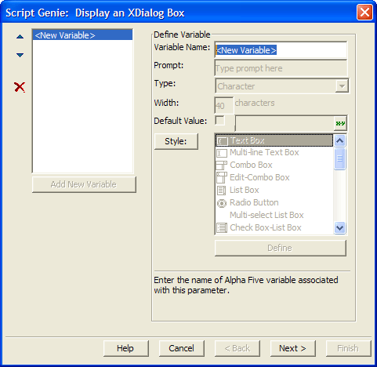Toggle the Default Value checkbox

(x=219, y=121)
